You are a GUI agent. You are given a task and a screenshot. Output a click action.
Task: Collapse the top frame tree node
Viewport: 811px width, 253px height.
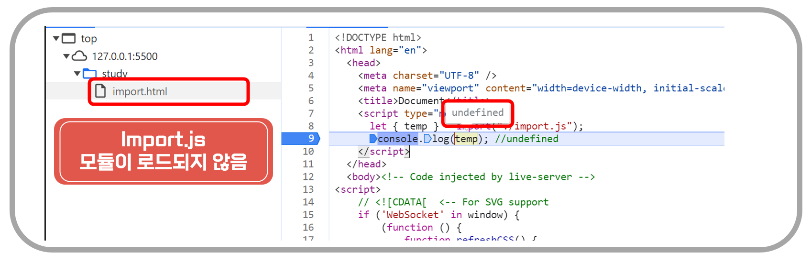point(56,38)
